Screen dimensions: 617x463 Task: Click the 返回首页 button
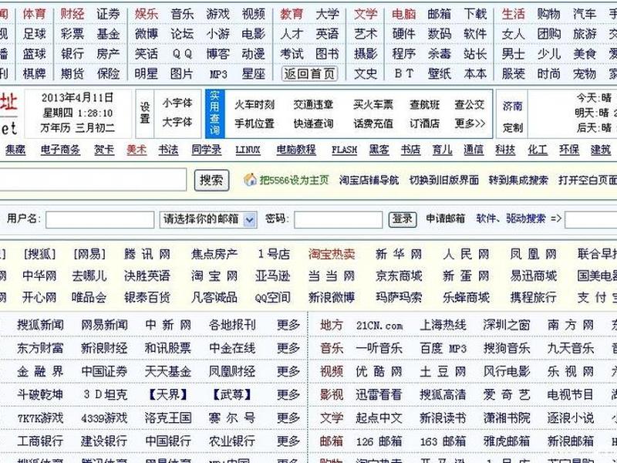point(309,73)
